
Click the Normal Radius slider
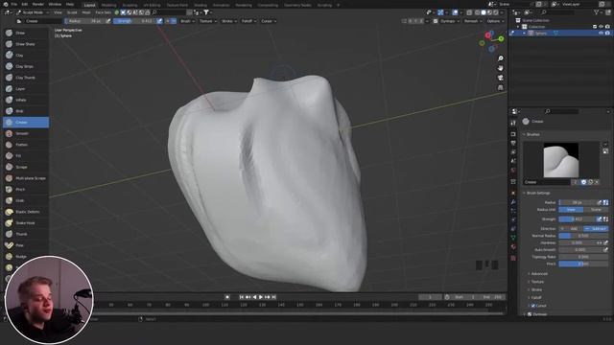583,236
